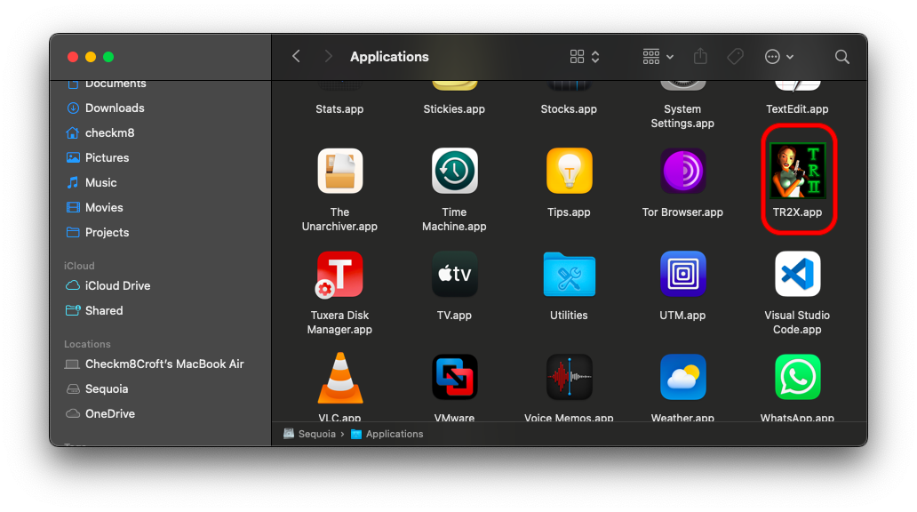Expand the grouping options dropdown

(x=658, y=57)
